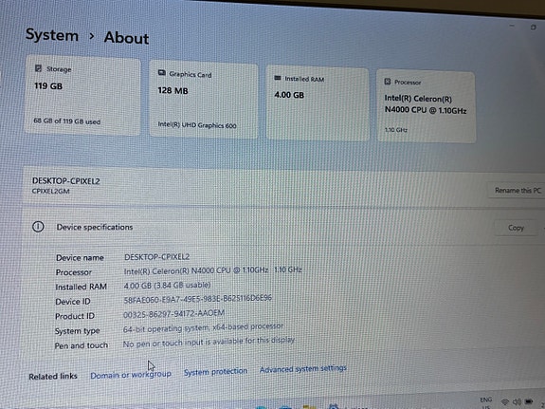This screenshot has width=545, height=409.
Task: Select the About breadcrumb title
Action: pyautogui.click(x=126, y=38)
